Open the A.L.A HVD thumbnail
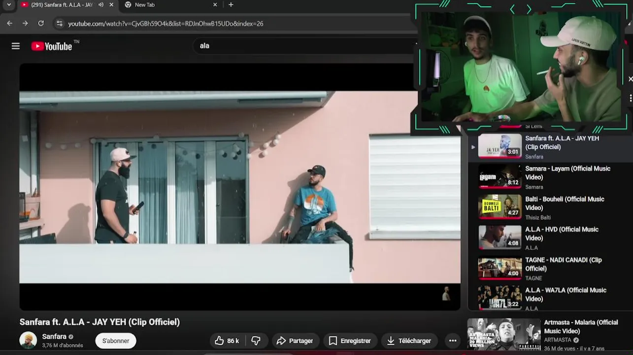Screen dimensions: 633x355 [500, 238]
